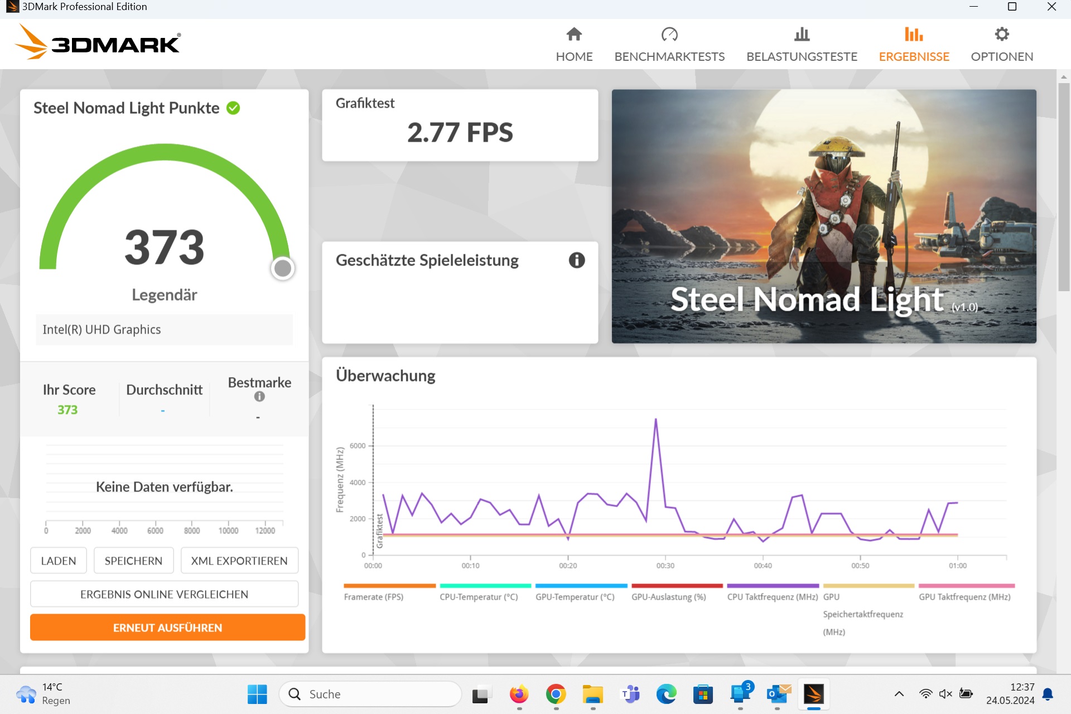Open the Belastungsteste bar chart icon

(802, 35)
